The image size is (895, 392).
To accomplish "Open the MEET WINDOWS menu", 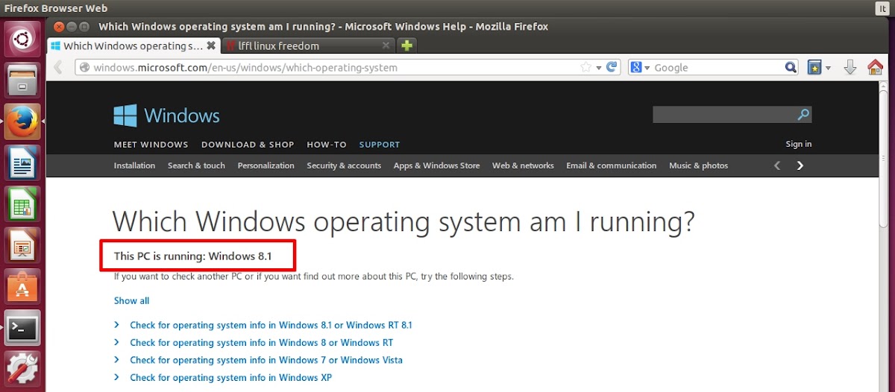I will coord(151,145).
